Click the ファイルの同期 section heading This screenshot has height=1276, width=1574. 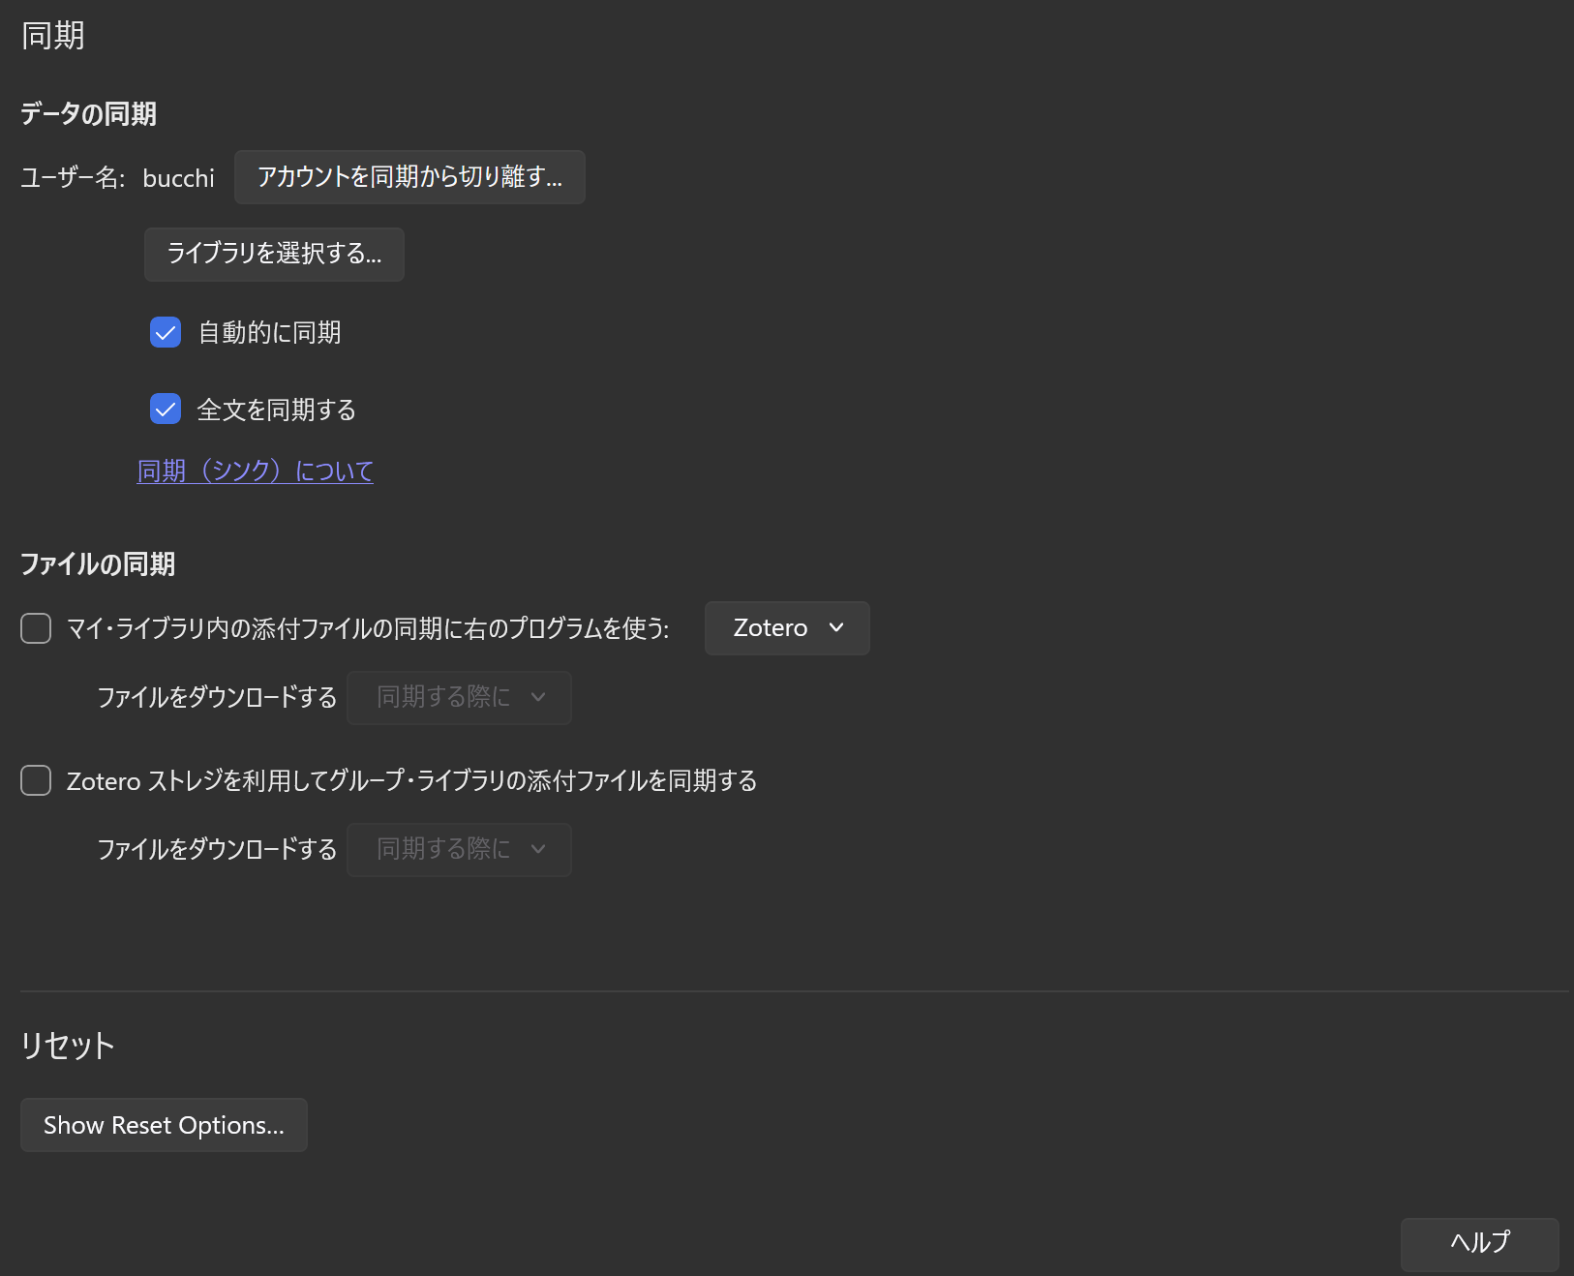click(98, 564)
